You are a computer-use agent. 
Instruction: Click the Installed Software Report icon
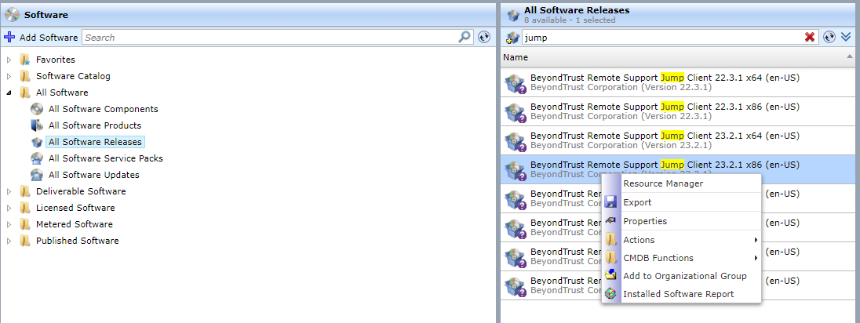coord(610,294)
